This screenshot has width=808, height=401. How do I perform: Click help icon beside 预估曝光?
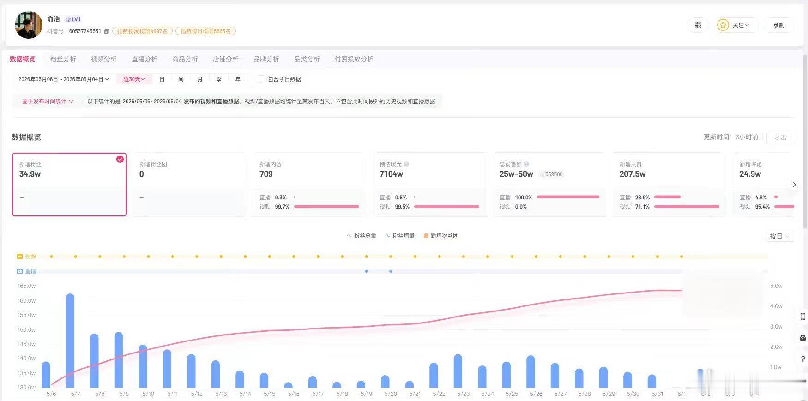click(406, 164)
